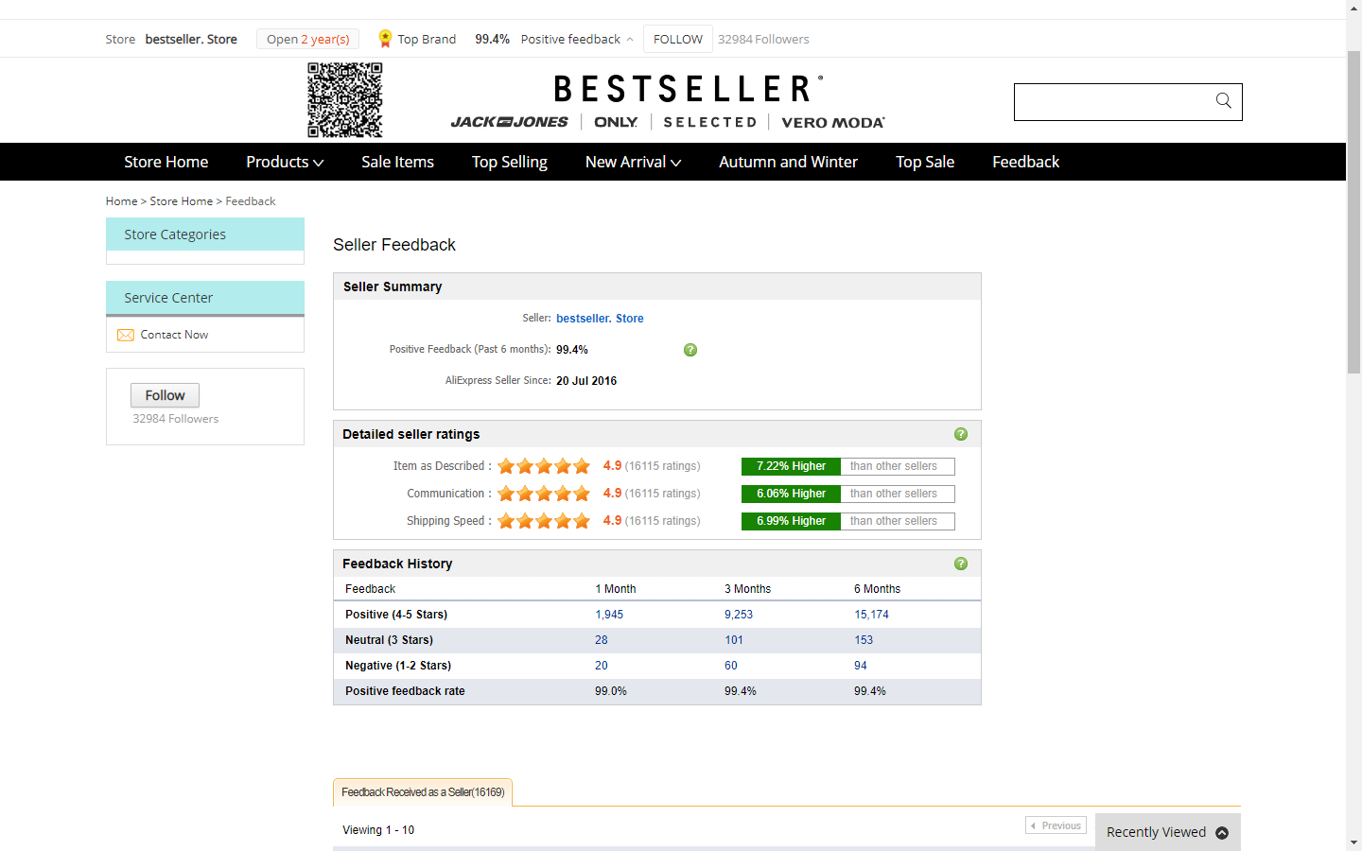Select Feedback Received as a Seller tab

coord(423,792)
